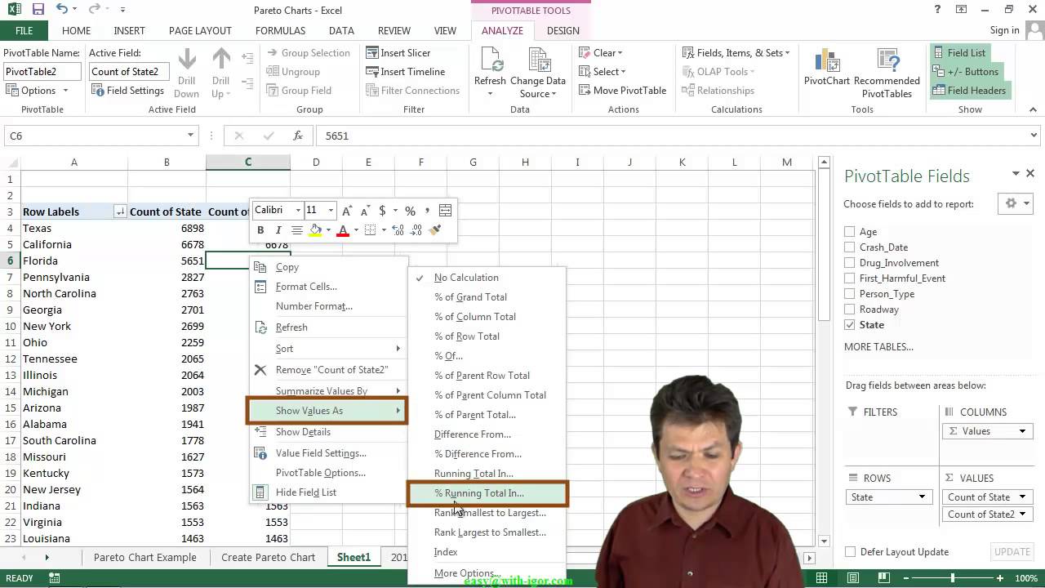Screen dimensions: 1045x588
Task: Open fill color highlight picker
Action: (327, 230)
